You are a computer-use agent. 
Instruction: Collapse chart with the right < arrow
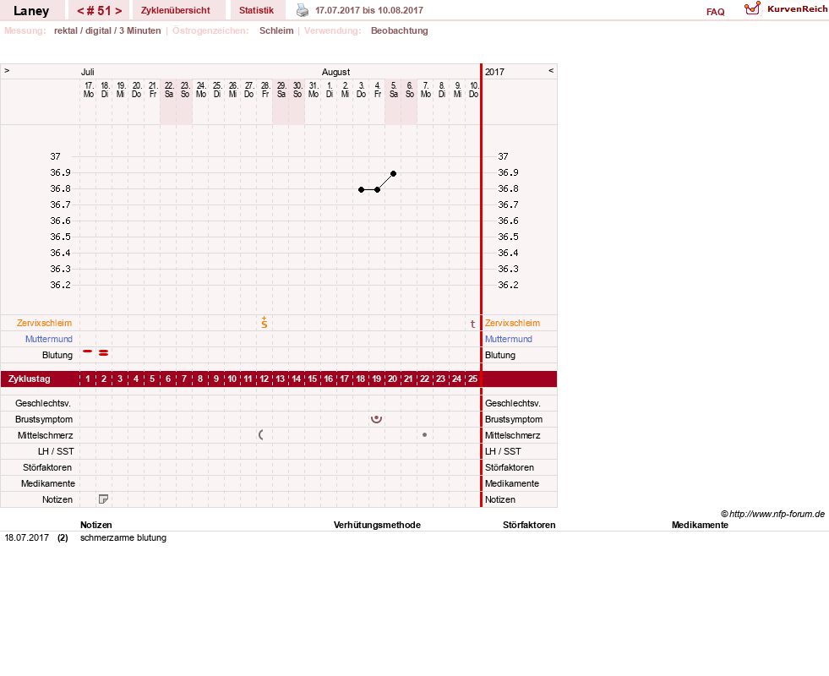pos(551,70)
